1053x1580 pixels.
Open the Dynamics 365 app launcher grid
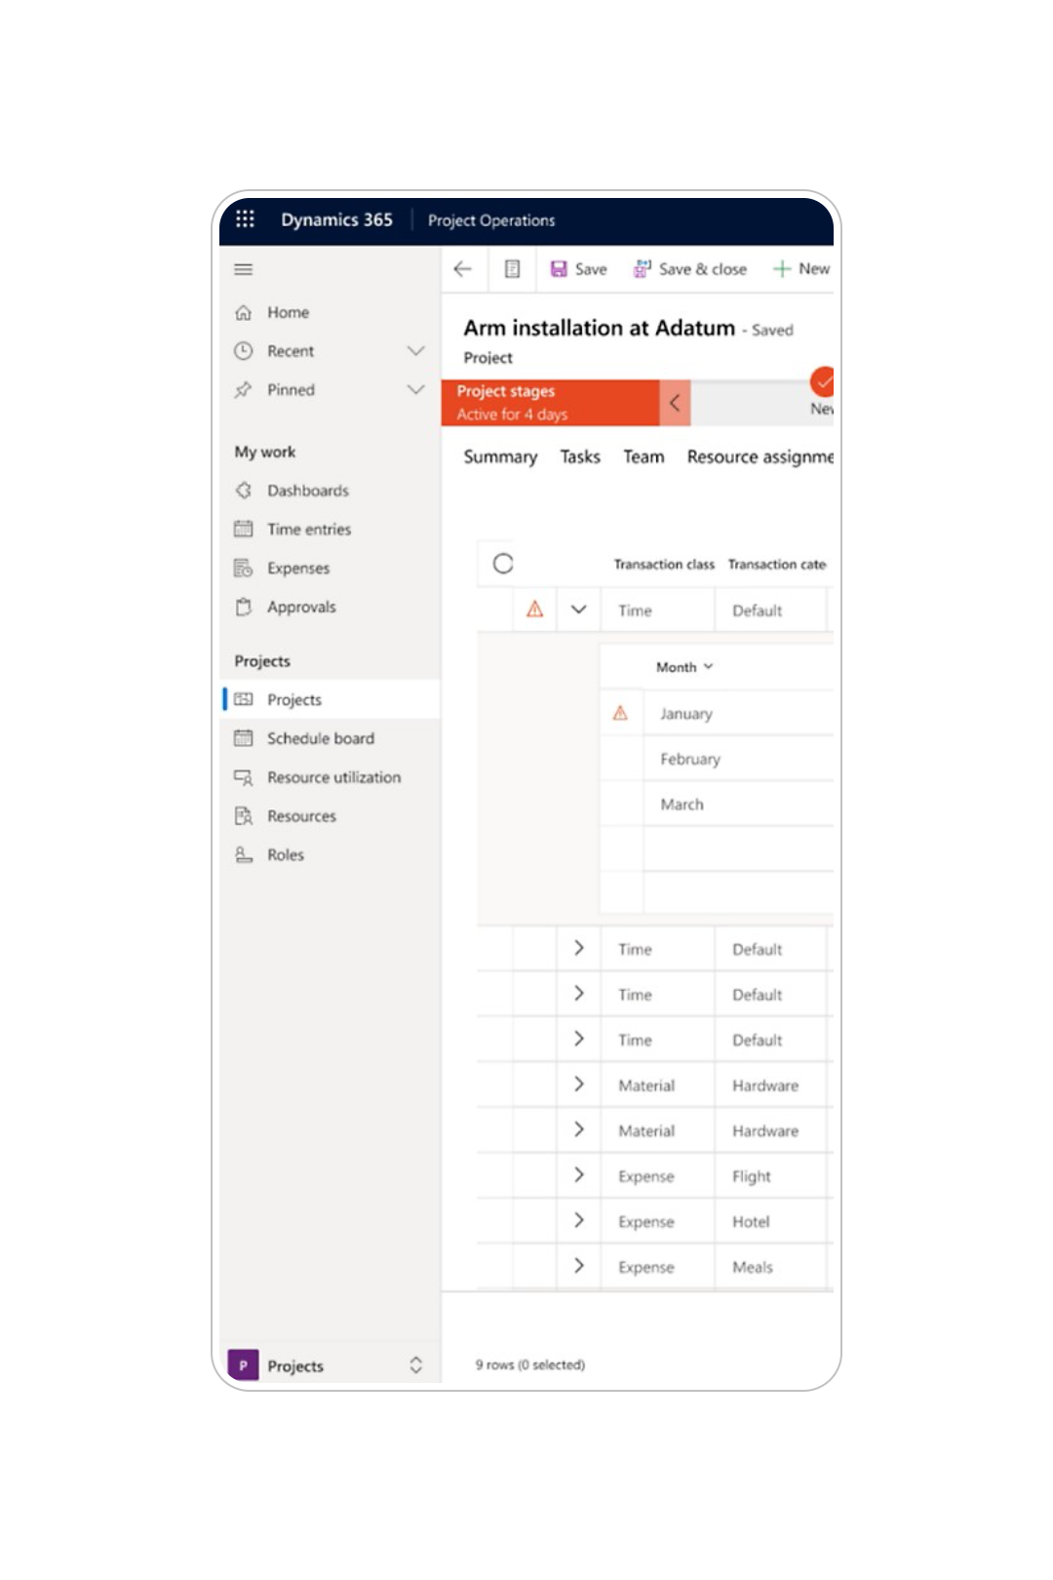coord(245,219)
